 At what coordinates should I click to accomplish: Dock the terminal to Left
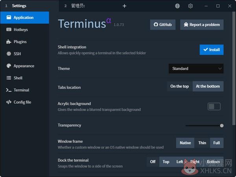[180, 162]
